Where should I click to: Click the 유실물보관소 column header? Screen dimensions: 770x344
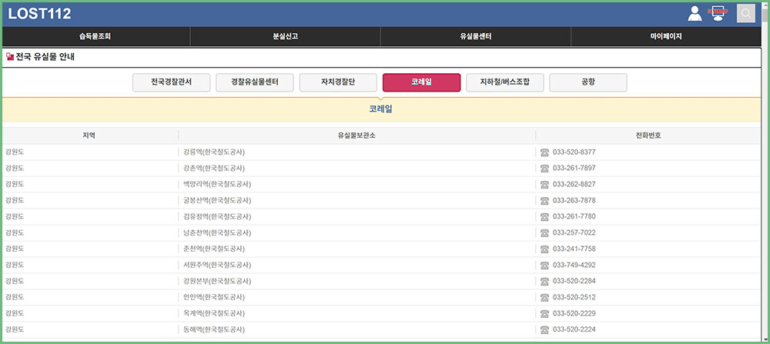click(357, 135)
